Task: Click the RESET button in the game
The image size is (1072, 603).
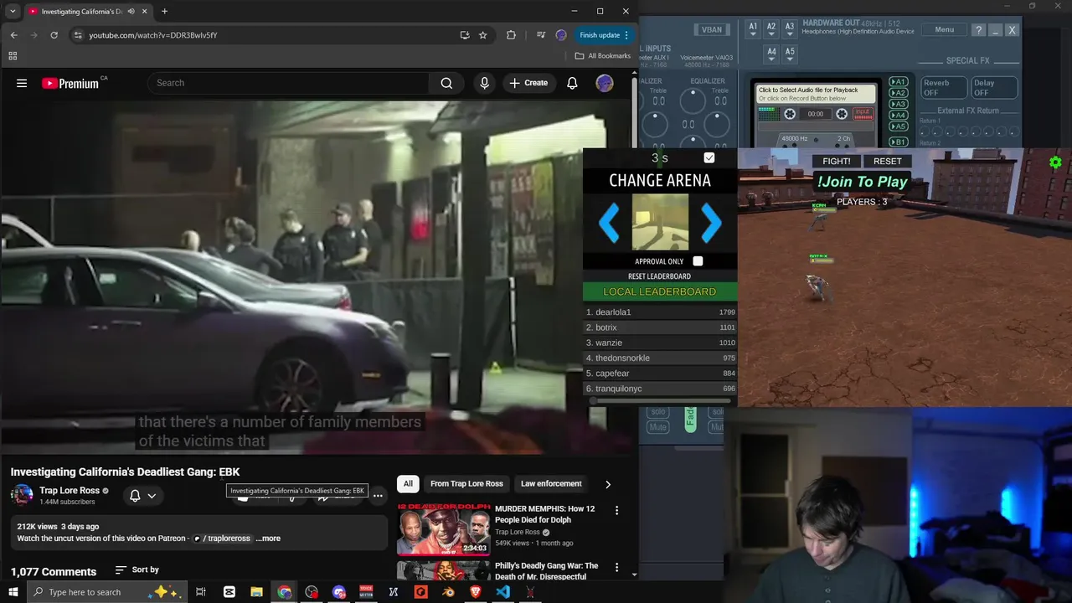Action: (x=887, y=161)
